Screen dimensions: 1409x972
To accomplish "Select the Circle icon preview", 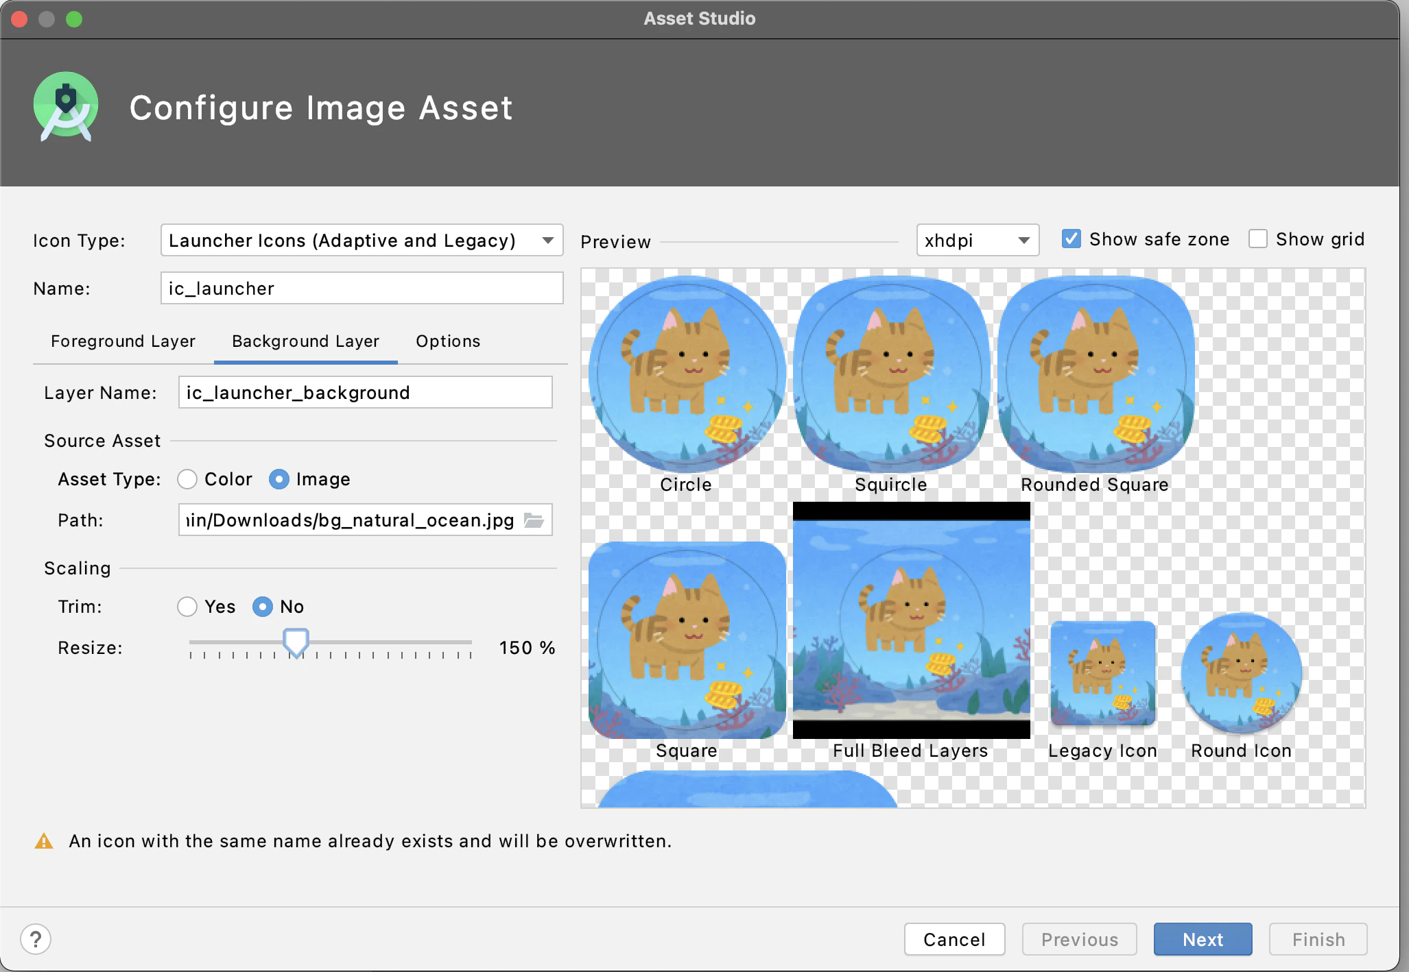I will pos(687,374).
